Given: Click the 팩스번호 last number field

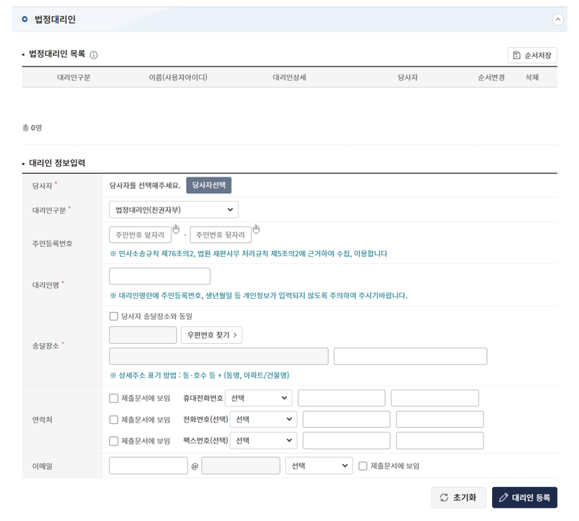Looking at the screenshot, I should pyautogui.click(x=440, y=441).
